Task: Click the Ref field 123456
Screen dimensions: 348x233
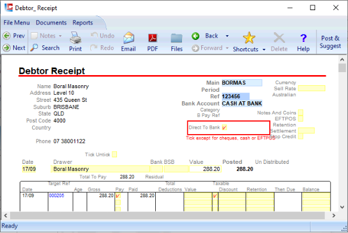Action: tap(236, 97)
